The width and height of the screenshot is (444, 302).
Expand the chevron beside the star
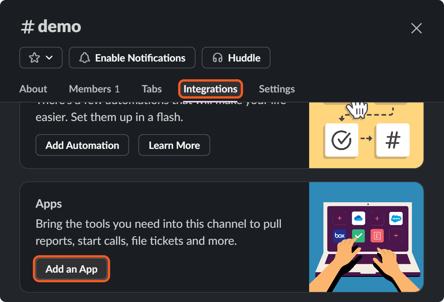(x=49, y=58)
